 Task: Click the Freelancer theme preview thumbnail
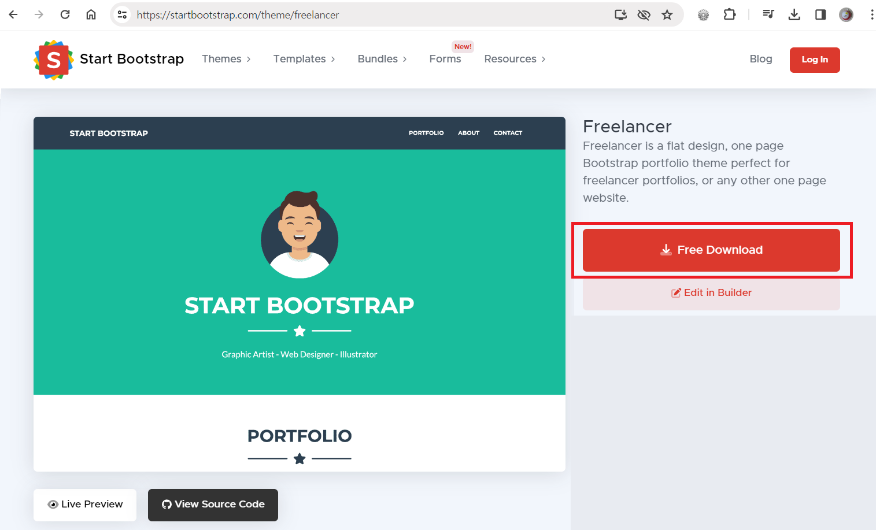300,294
